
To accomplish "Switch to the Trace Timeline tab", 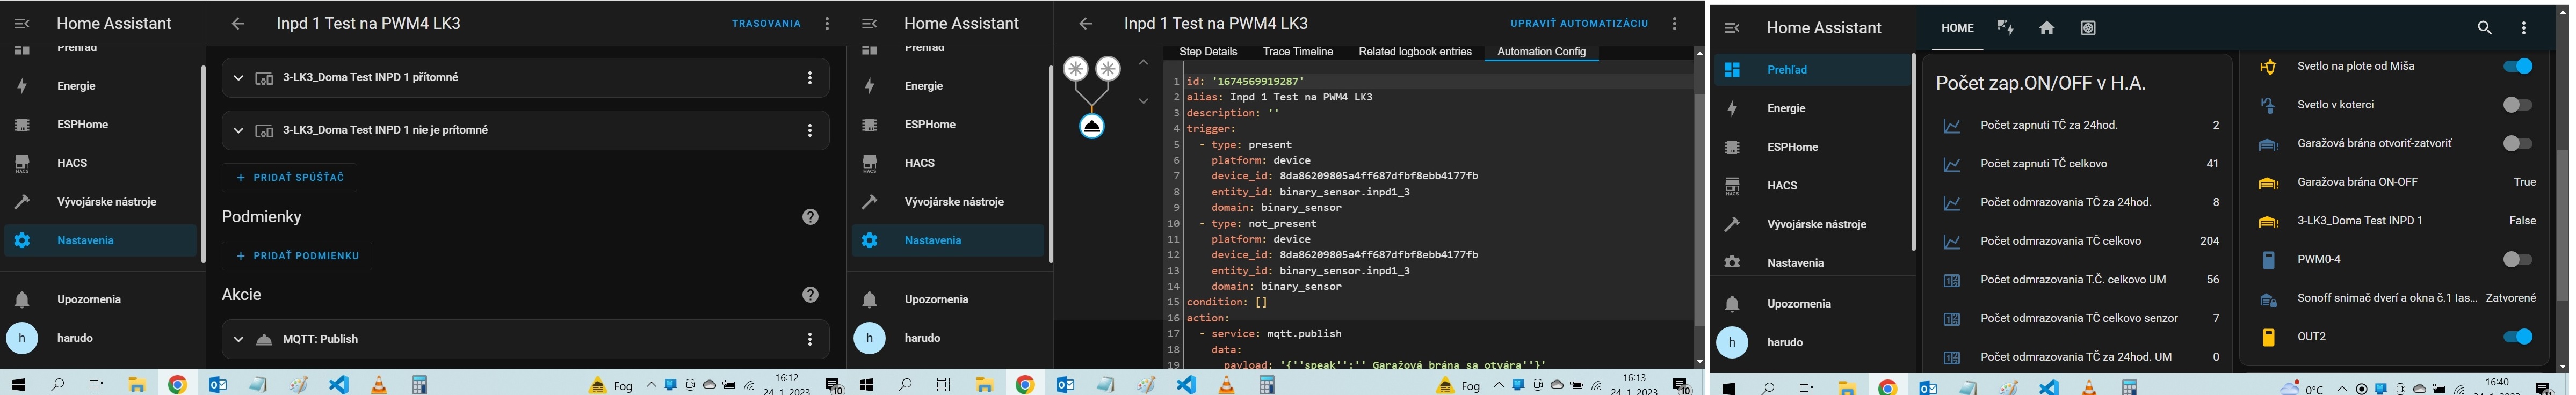I will pyautogui.click(x=1297, y=52).
